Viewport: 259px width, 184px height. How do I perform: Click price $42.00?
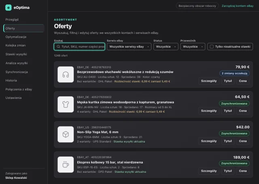[243, 127]
